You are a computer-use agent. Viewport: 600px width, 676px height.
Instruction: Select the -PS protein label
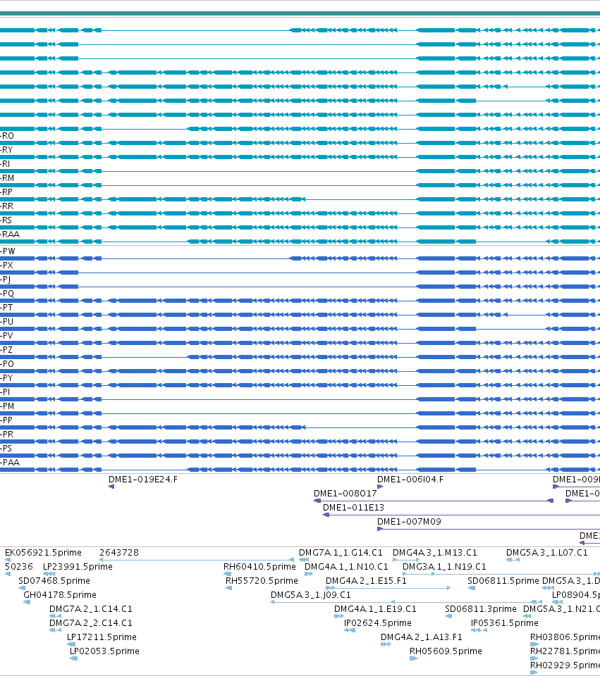tap(6, 449)
